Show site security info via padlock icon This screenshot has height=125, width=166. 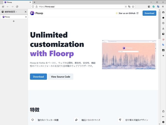click(37, 7)
